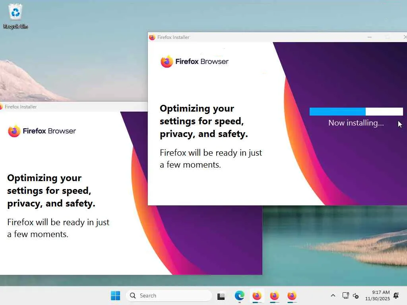Expand the hidden system tray icons chevron

333,295
